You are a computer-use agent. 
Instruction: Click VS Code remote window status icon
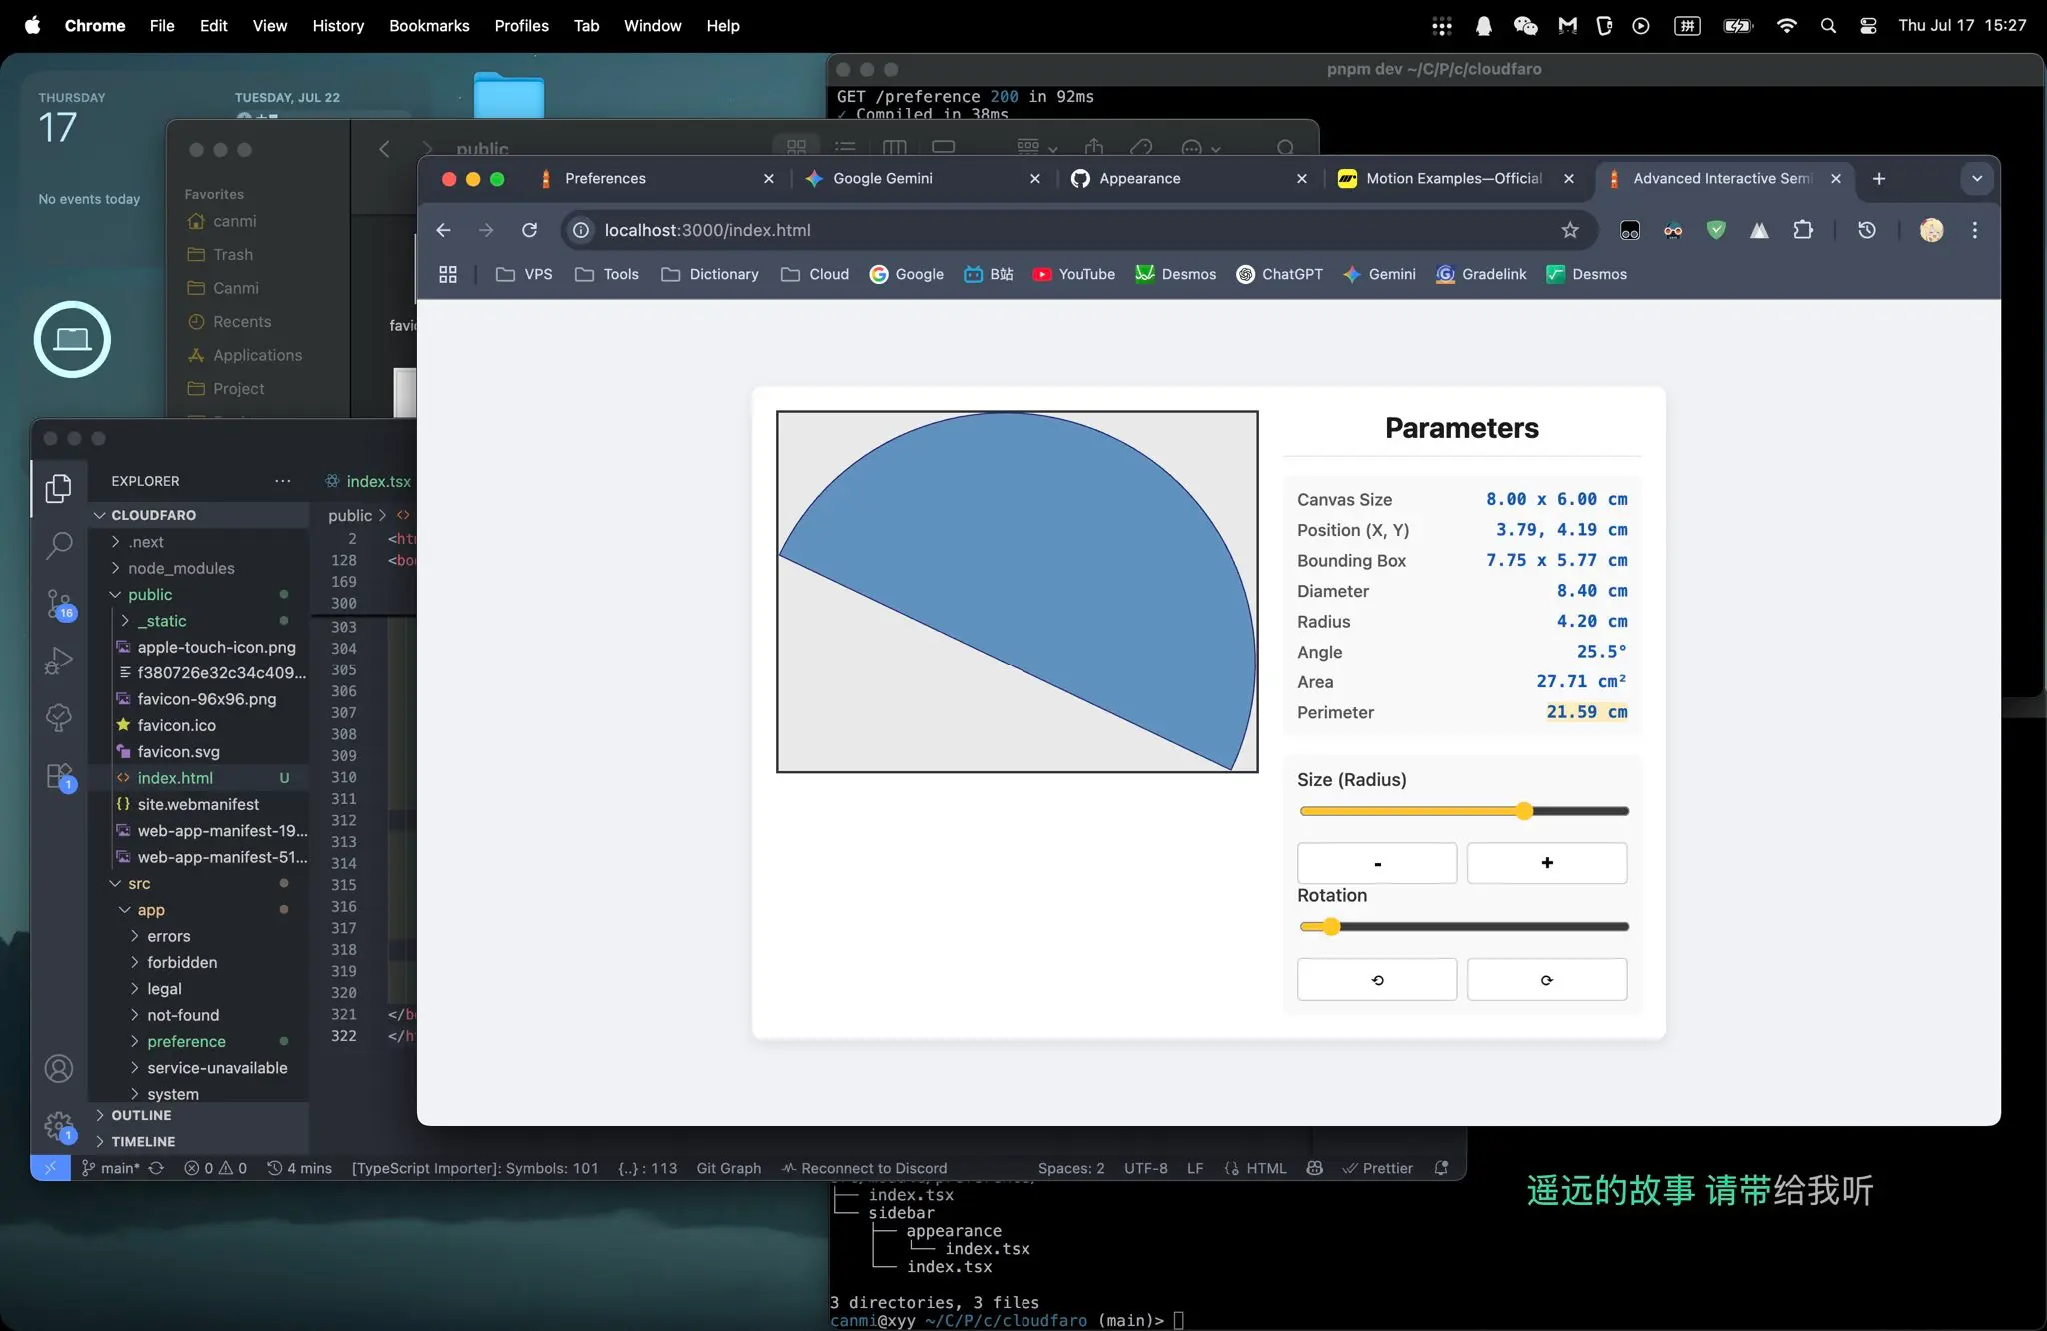click(50, 1168)
